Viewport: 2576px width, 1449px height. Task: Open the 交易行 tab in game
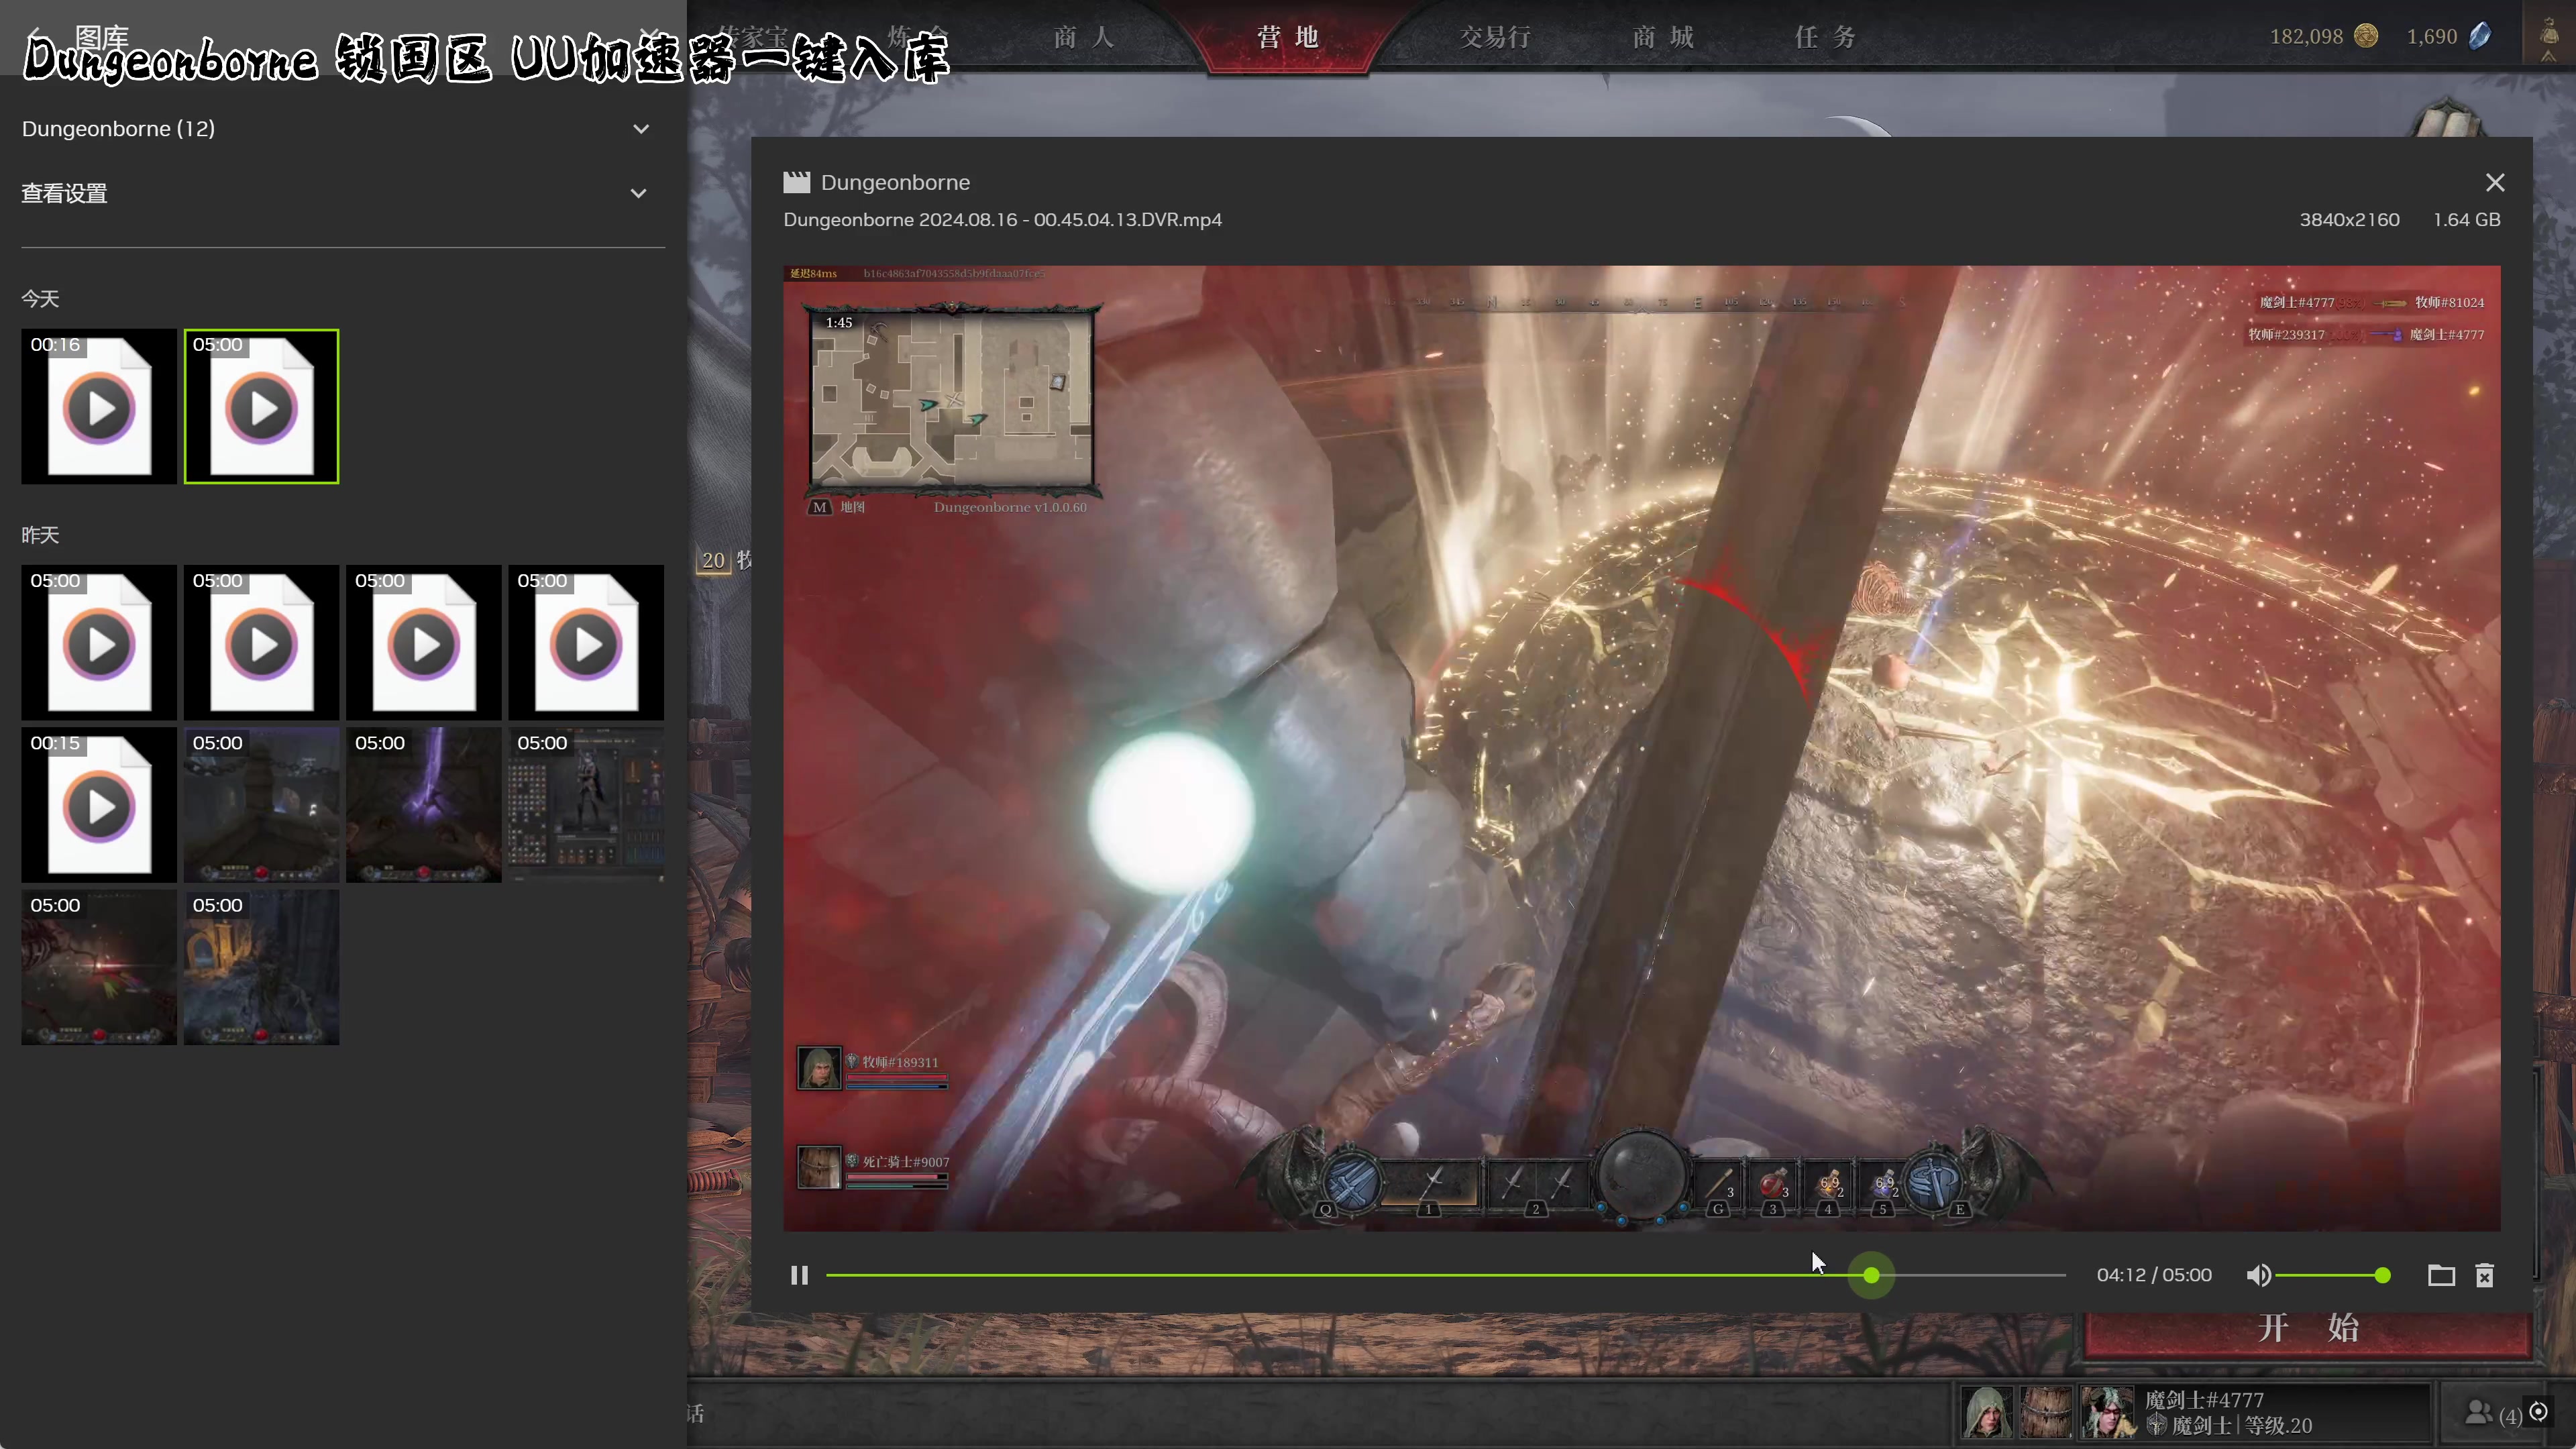pos(1495,37)
